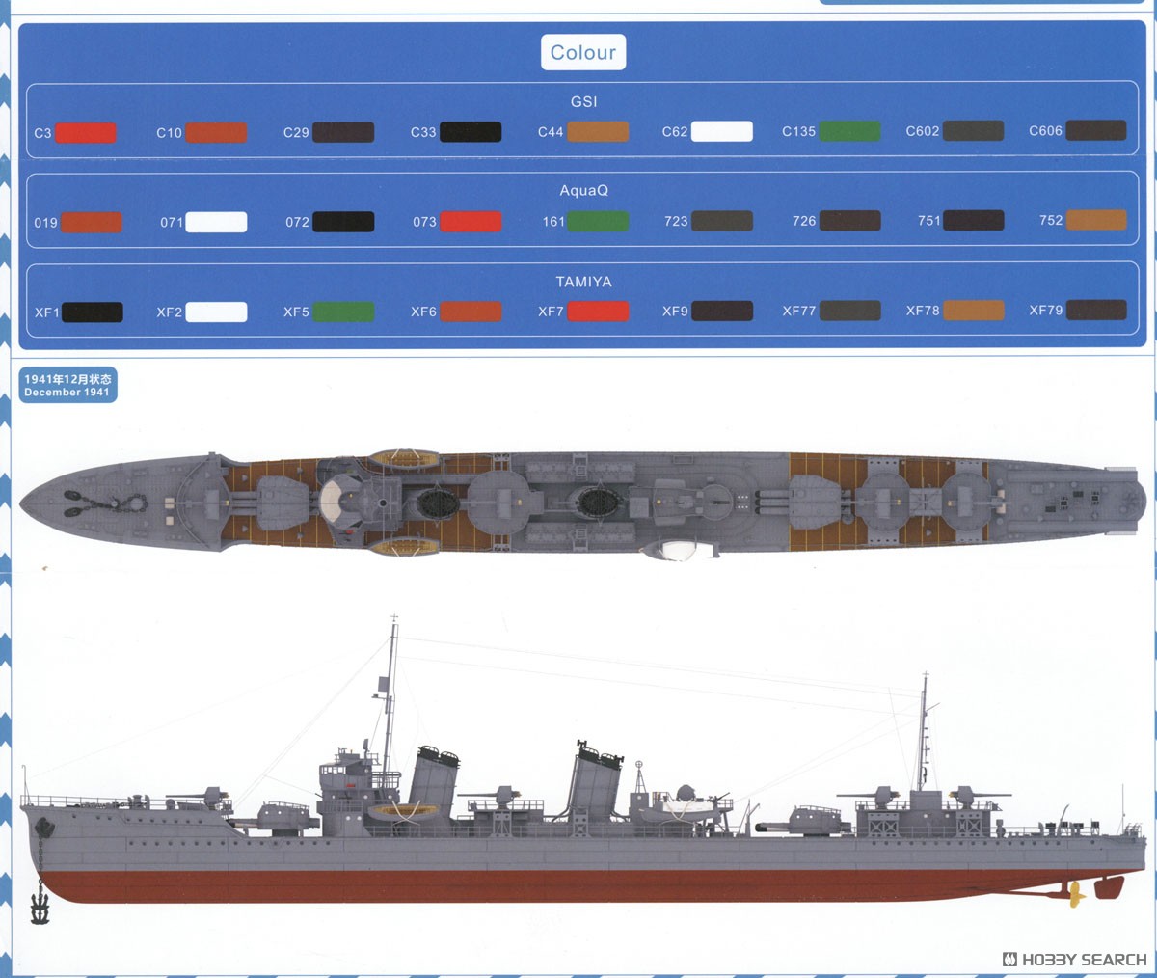Select the AquaQ 161 green swatch
This screenshot has width=1157, height=978.
[x=598, y=222]
